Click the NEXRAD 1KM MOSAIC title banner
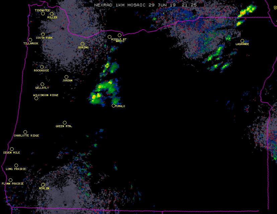 tap(144, 5)
